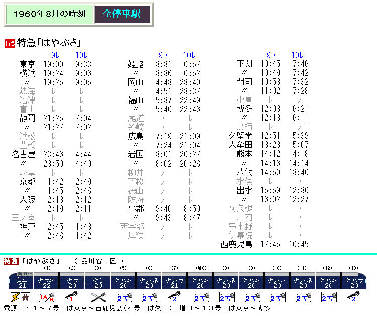The image size is (377, 316).
Task: Click the second-class seat icon under car (7)
Action: [174, 297]
